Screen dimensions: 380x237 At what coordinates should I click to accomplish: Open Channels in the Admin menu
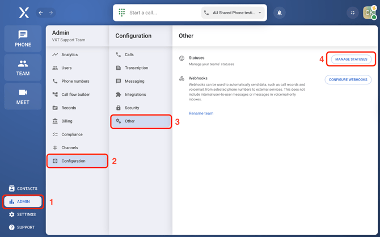pyautogui.click(x=77, y=147)
